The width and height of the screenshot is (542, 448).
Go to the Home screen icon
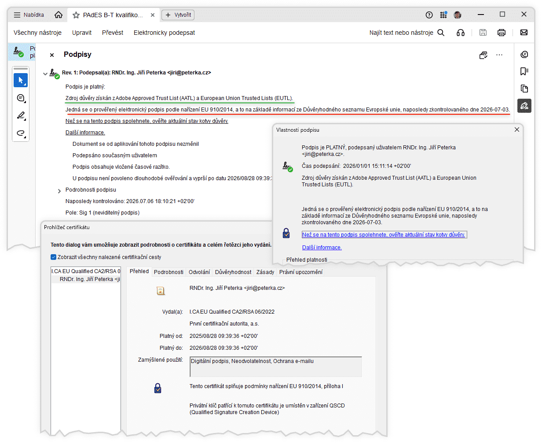[x=59, y=15]
